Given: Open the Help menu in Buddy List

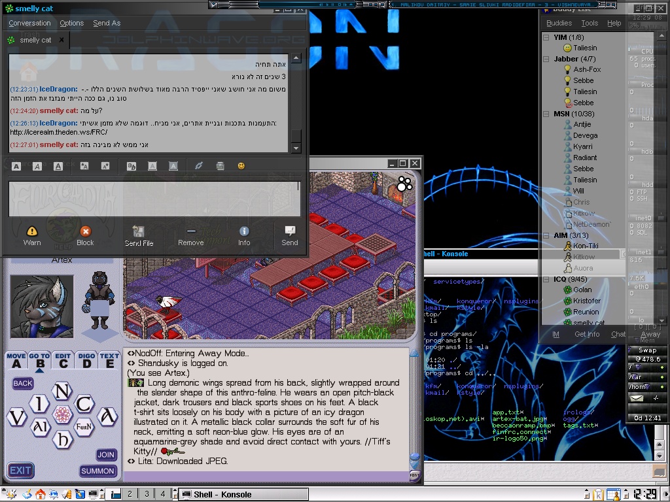Looking at the screenshot, I should [x=614, y=23].
